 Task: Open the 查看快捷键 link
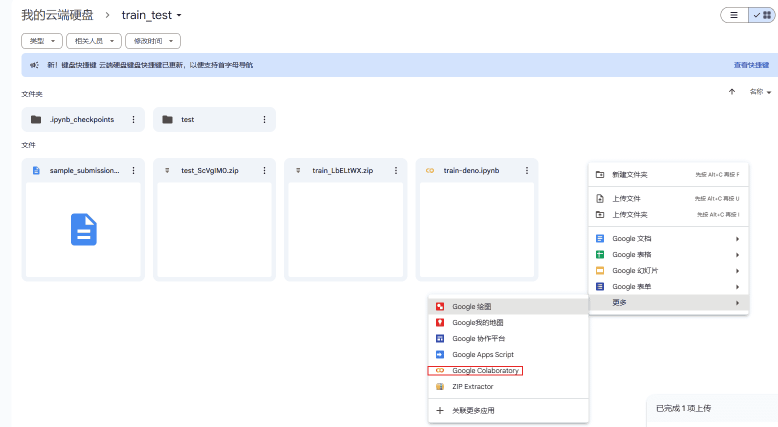tap(751, 64)
